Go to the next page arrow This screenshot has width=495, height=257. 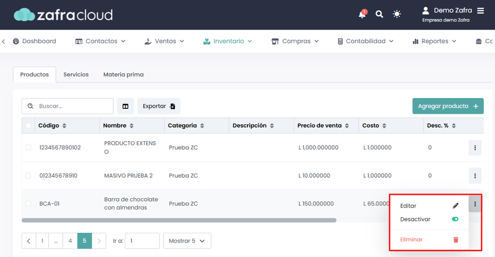point(99,241)
